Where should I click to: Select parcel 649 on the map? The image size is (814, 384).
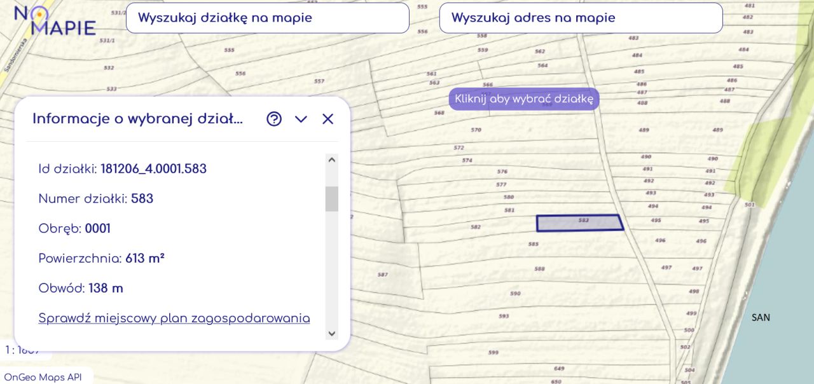click(559, 369)
